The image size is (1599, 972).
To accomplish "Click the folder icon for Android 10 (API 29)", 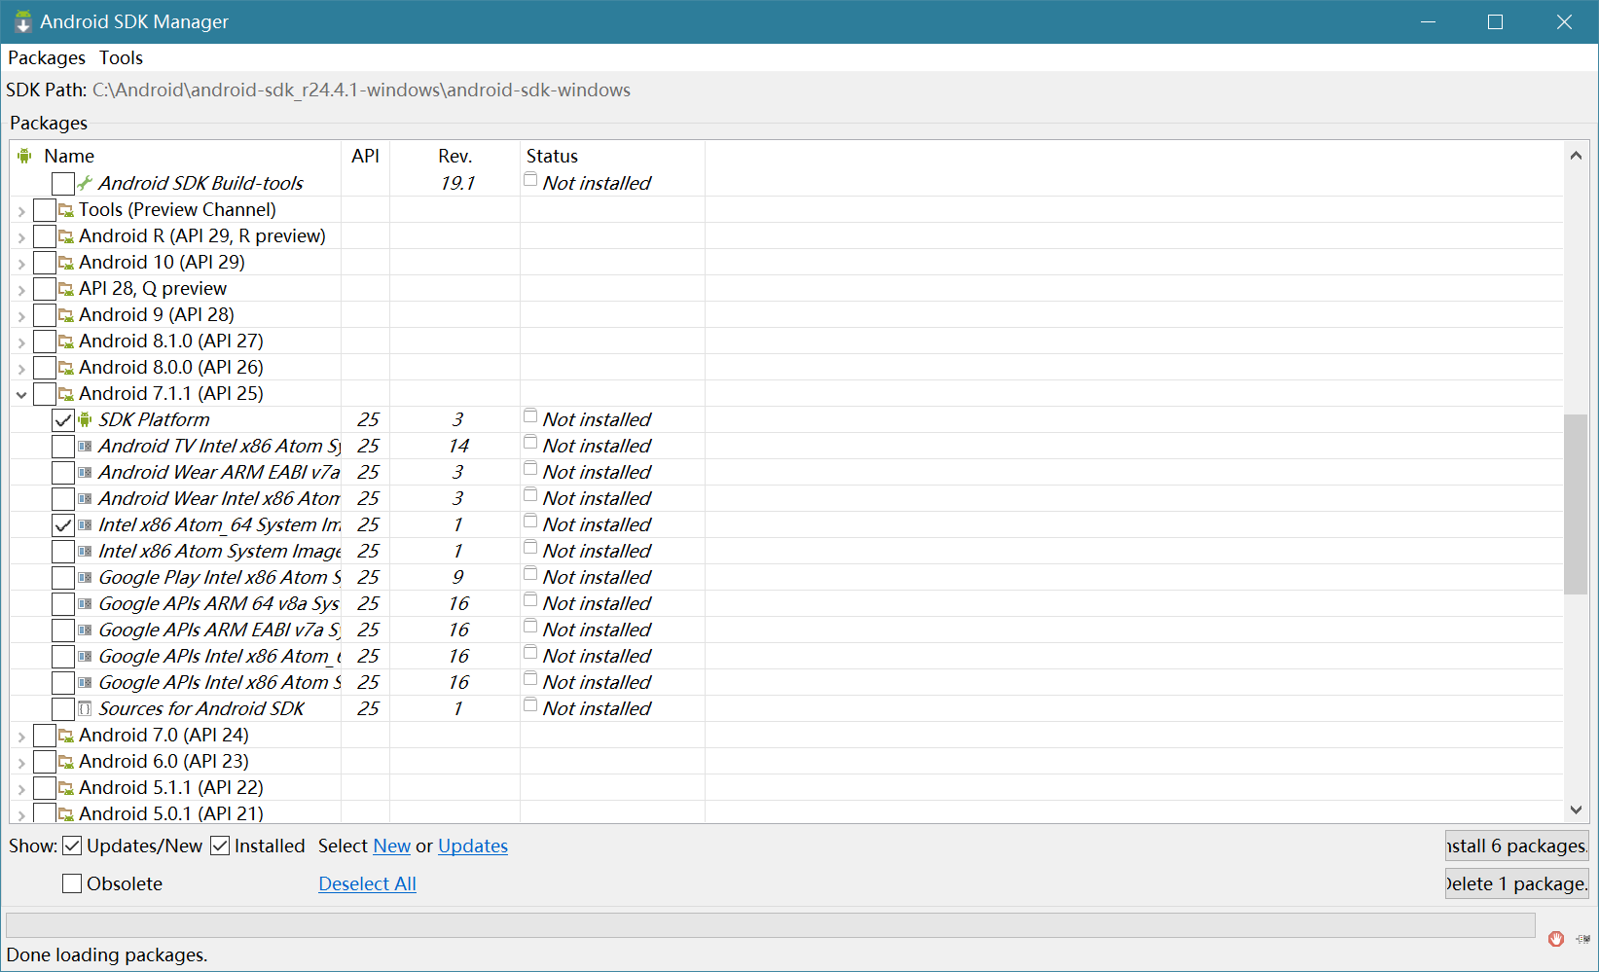I will coord(65,263).
